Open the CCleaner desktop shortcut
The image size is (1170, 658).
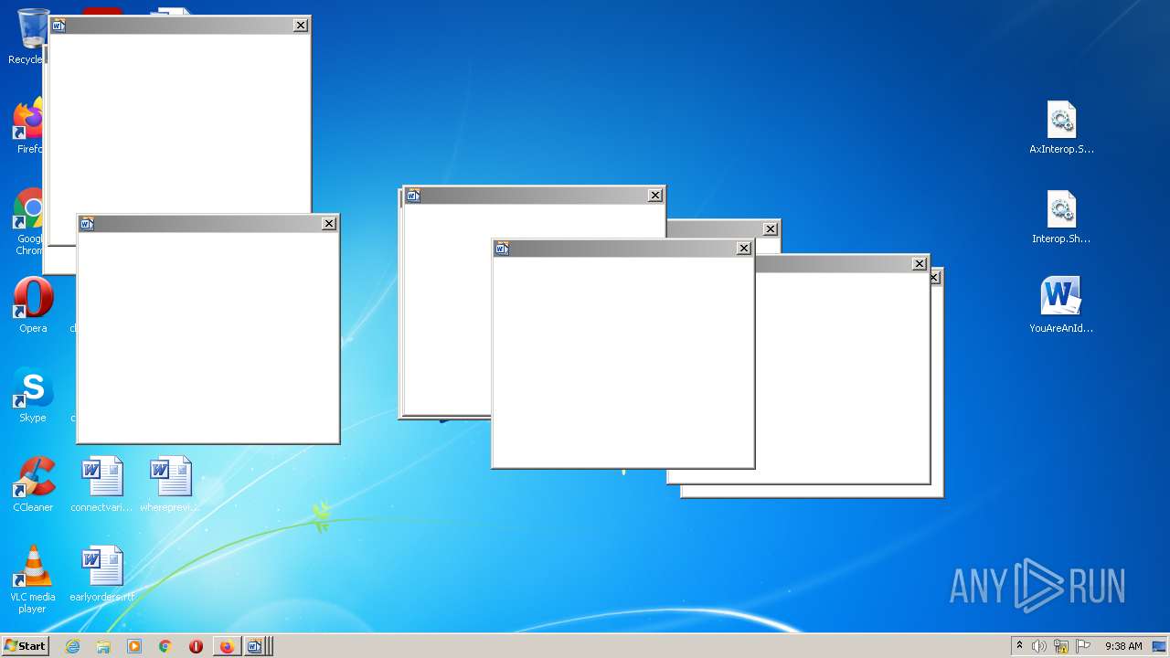(33, 484)
